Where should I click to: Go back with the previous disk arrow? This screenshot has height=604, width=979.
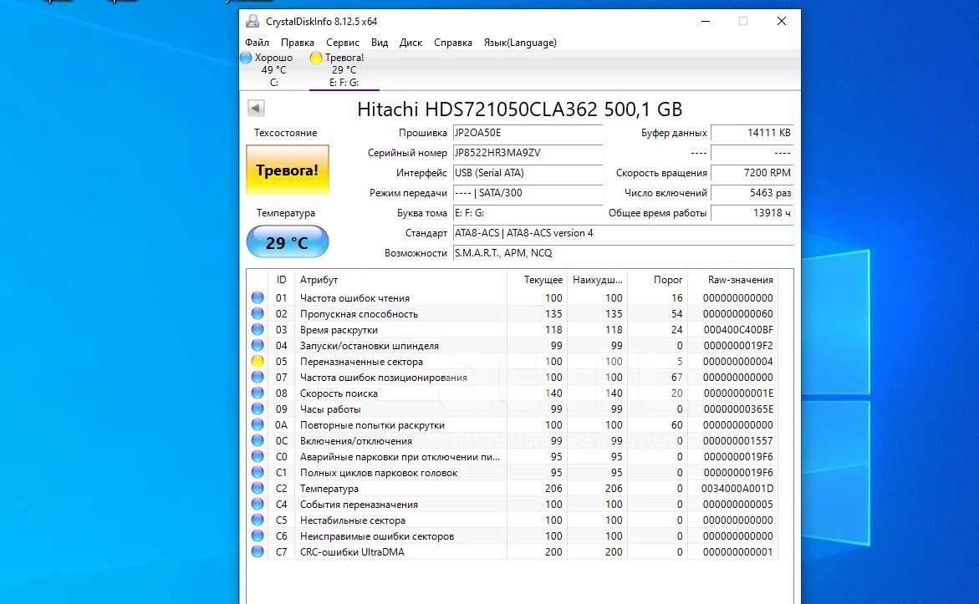point(256,108)
